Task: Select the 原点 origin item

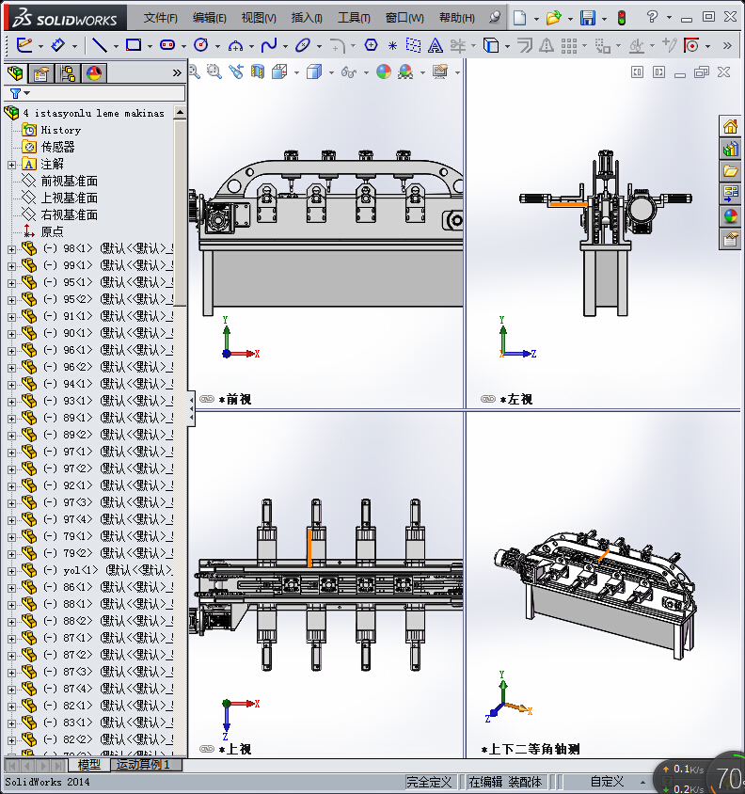Action: 52,232
